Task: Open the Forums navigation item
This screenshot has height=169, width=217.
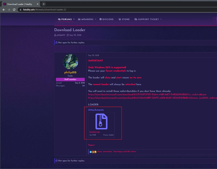Action: [x=65, y=19]
